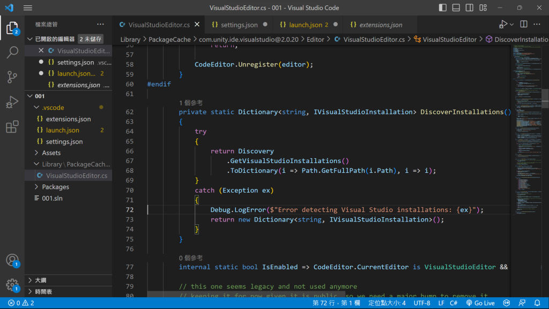Click the vertical editor scrollbar thumb
The height and width of the screenshot is (309, 549).
coord(545,99)
